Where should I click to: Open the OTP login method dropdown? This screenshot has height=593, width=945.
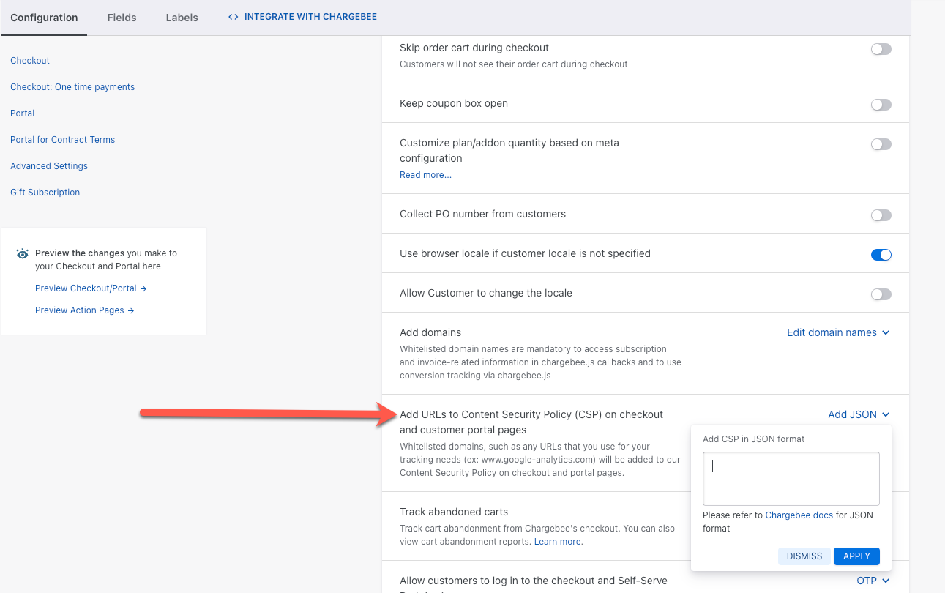(873, 581)
